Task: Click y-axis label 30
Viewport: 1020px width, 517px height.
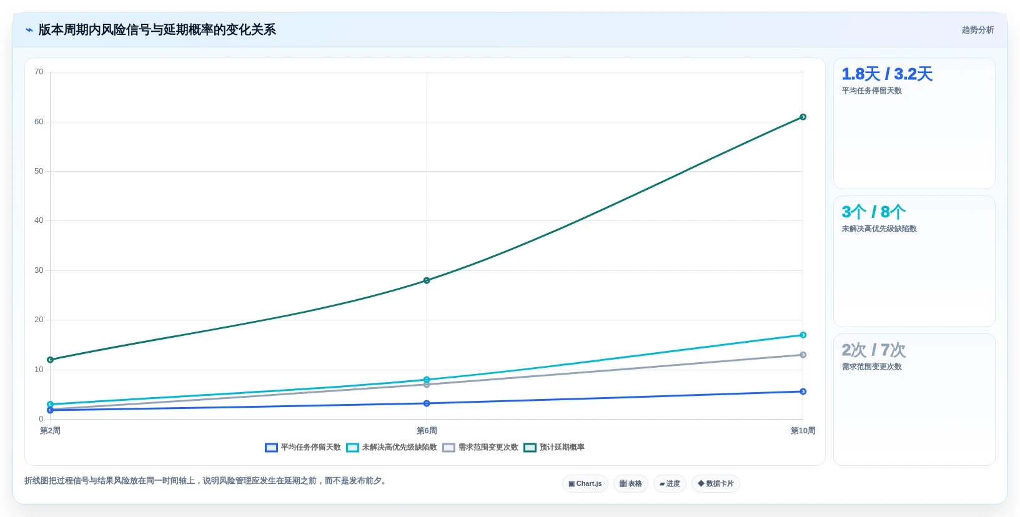Action: [x=39, y=270]
